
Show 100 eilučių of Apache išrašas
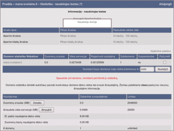[131, 36]
